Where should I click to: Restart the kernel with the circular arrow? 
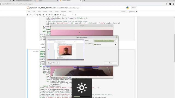pos(58,15)
